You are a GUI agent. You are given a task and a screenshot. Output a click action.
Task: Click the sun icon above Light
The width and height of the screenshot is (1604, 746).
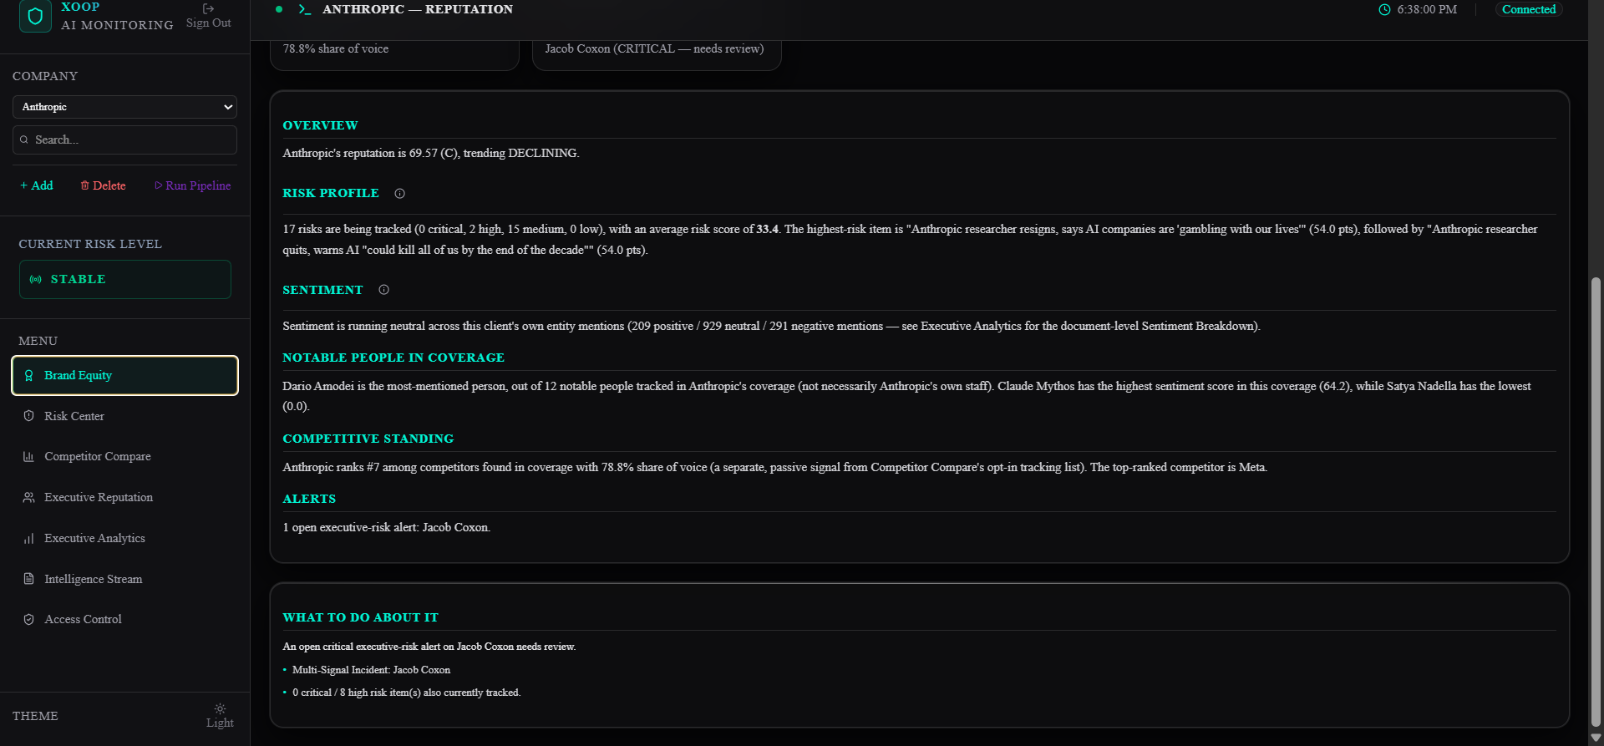[220, 708]
